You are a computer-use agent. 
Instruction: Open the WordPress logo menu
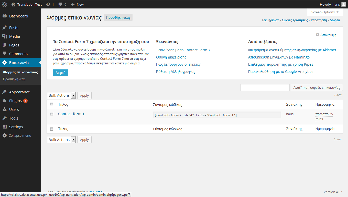(x=4, y=4)
